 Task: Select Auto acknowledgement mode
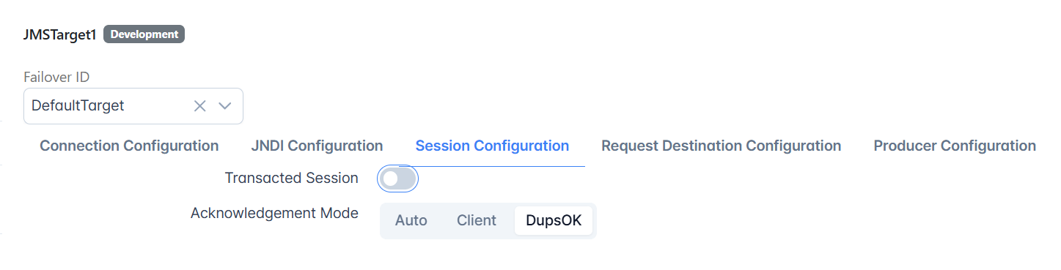click(x=411, y=220)
